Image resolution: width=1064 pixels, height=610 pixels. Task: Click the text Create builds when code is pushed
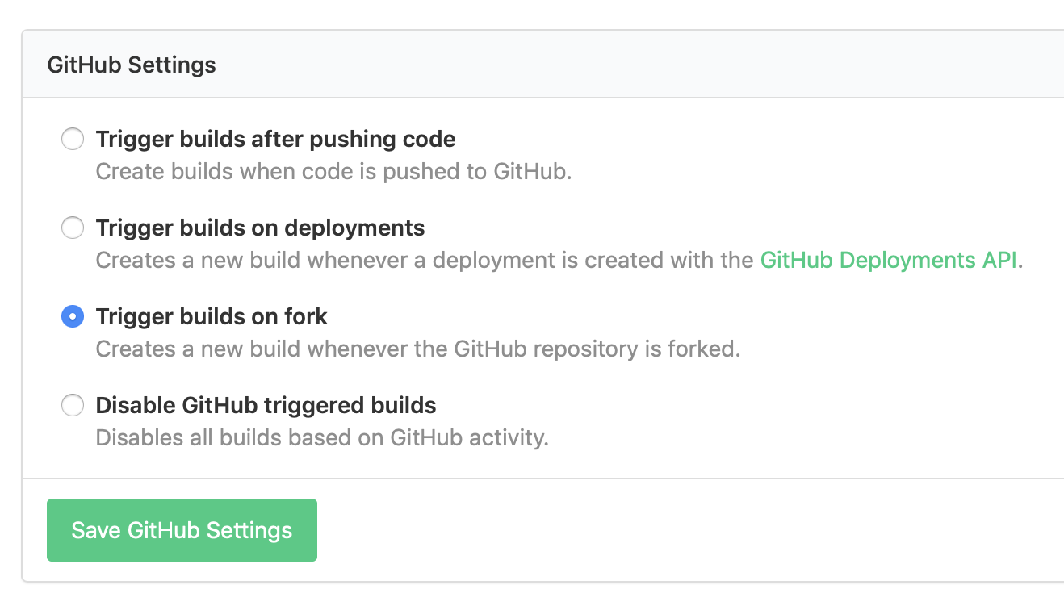point(333,171)
